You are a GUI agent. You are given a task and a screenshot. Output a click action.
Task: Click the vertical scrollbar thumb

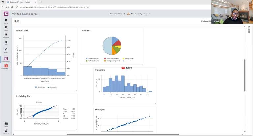pyautogui.click(x=245, y=75)
